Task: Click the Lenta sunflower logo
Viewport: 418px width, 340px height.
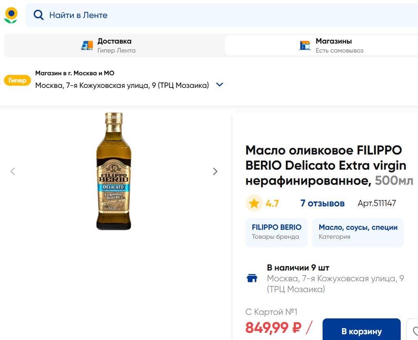Action: (11, 15)
